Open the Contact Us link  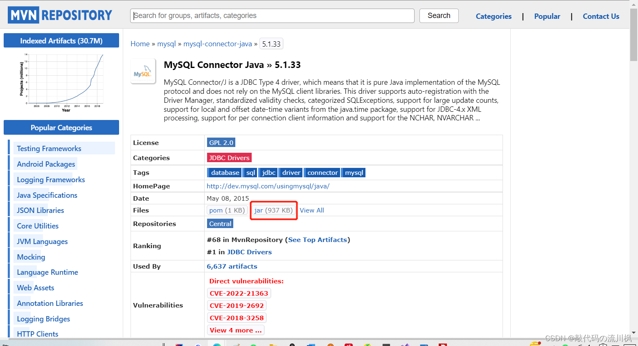tap(601, 16)
